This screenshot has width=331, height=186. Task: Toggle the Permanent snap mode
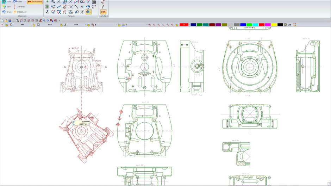(35, 2)
